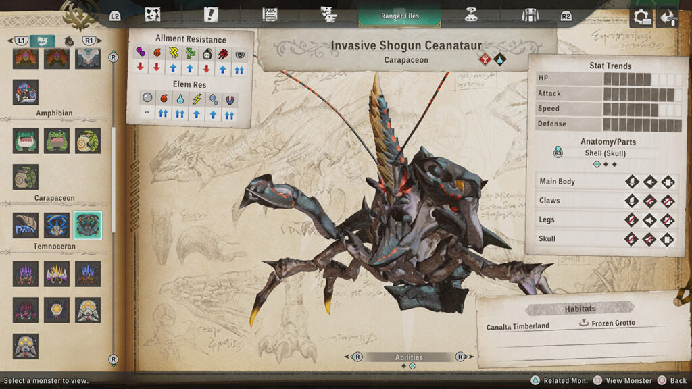Open the notes list icon in top bar
The height and width of the screenshot is (389, 692).
(270, 14)
